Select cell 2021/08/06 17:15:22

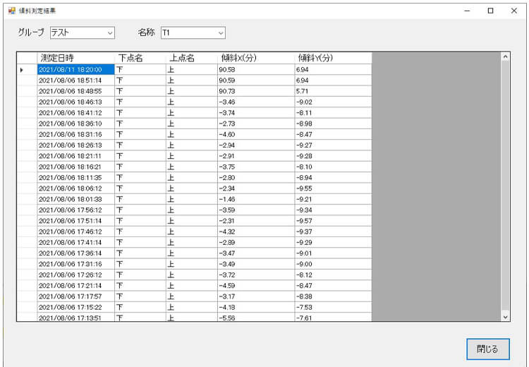tap(76, 307)
